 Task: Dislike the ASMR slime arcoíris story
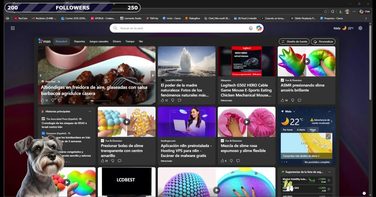(293, 100)
